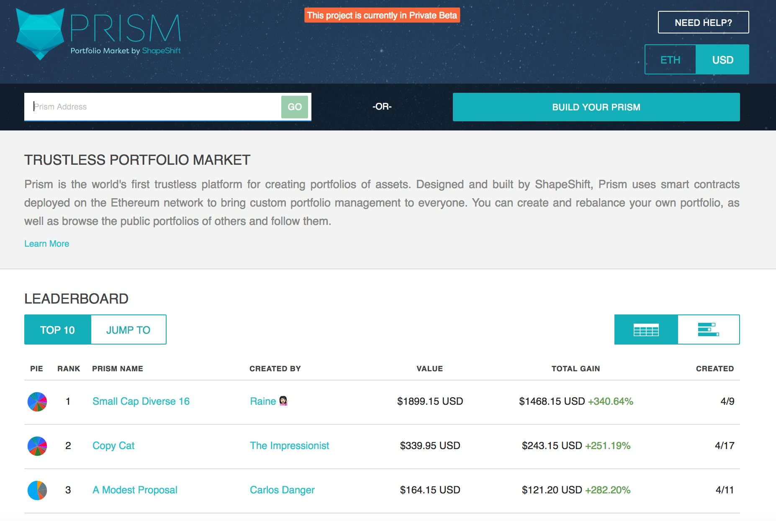The image size is (776, 521).
Task: Click the PIE column header
Action: point(36,369)
